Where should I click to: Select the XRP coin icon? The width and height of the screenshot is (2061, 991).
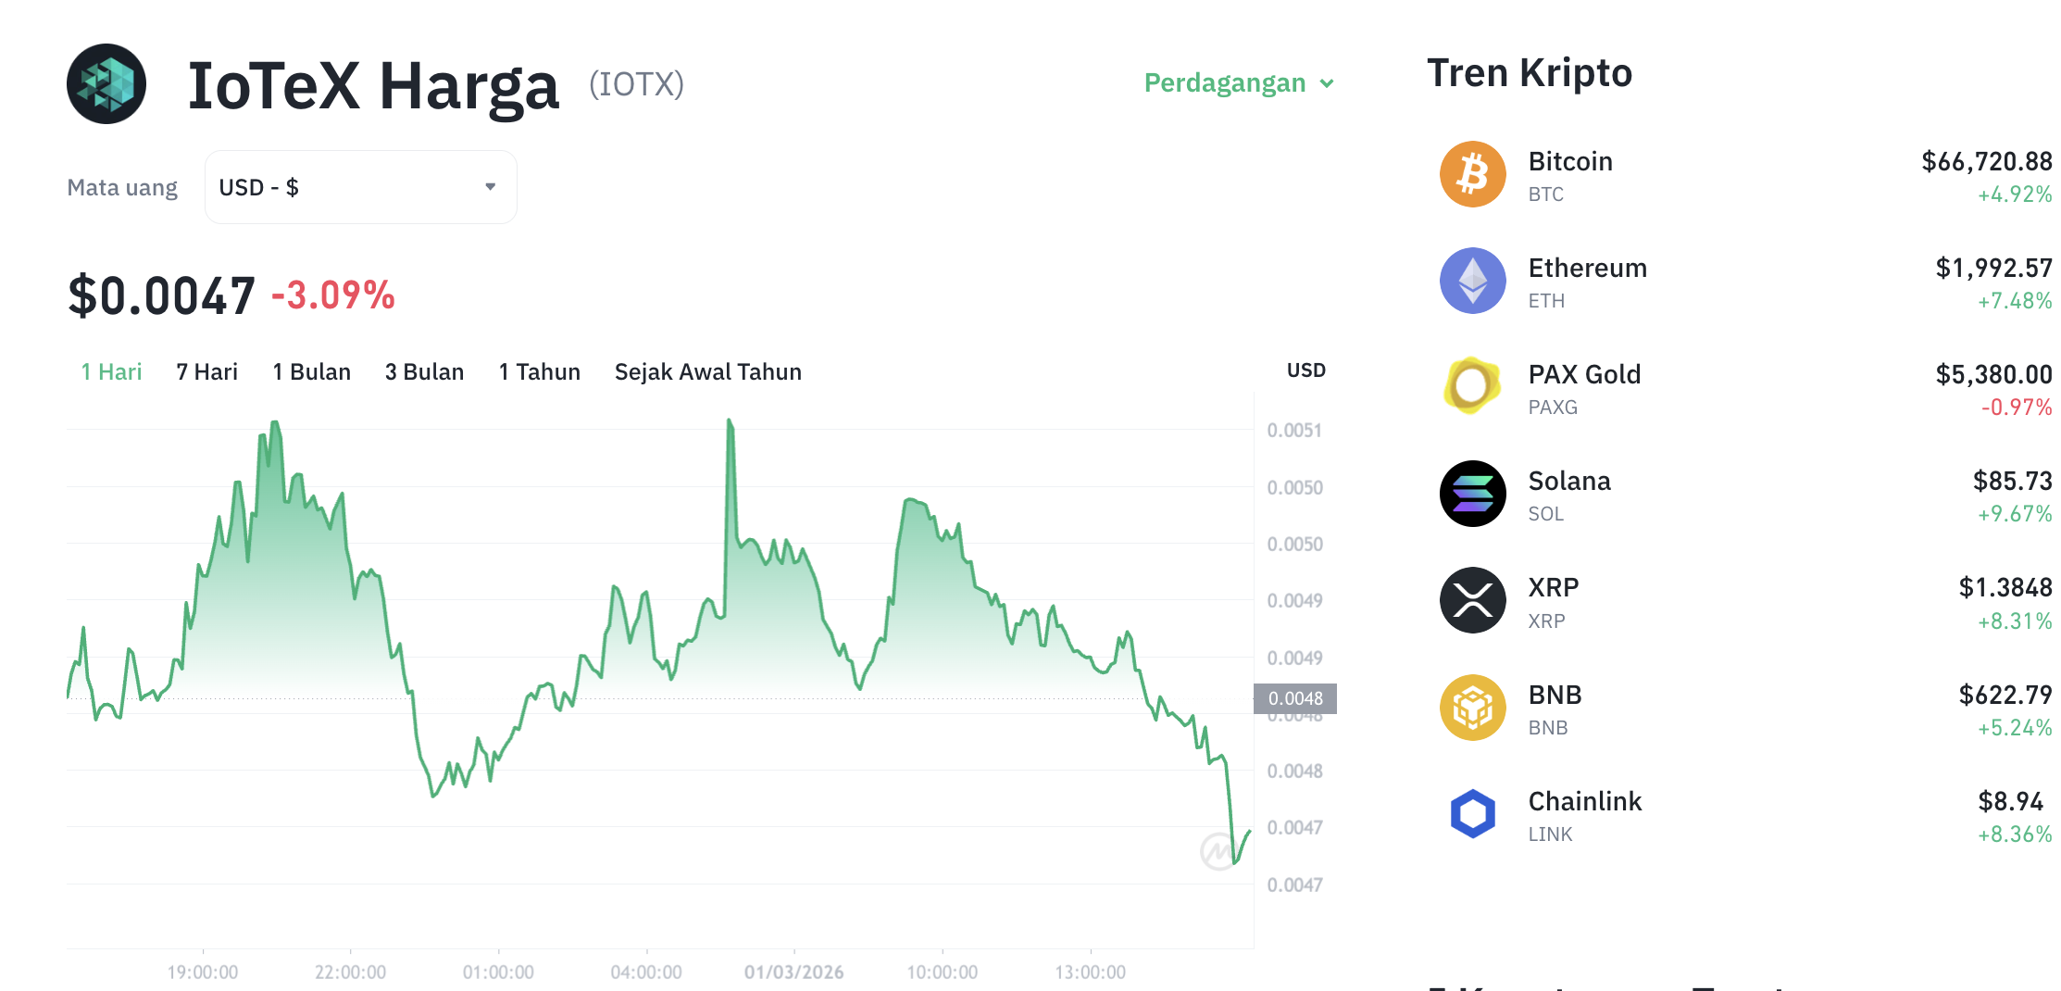[x=1472, y=600]
